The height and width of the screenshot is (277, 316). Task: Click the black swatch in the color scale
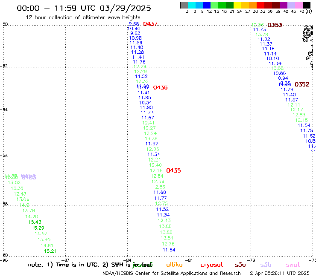coord(306,5)
